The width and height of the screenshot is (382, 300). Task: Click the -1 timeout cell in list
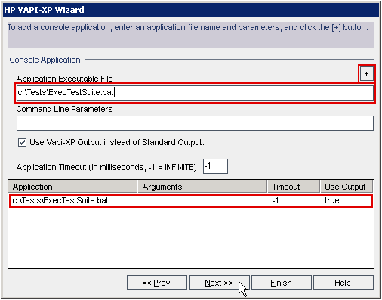click(276, 201)
